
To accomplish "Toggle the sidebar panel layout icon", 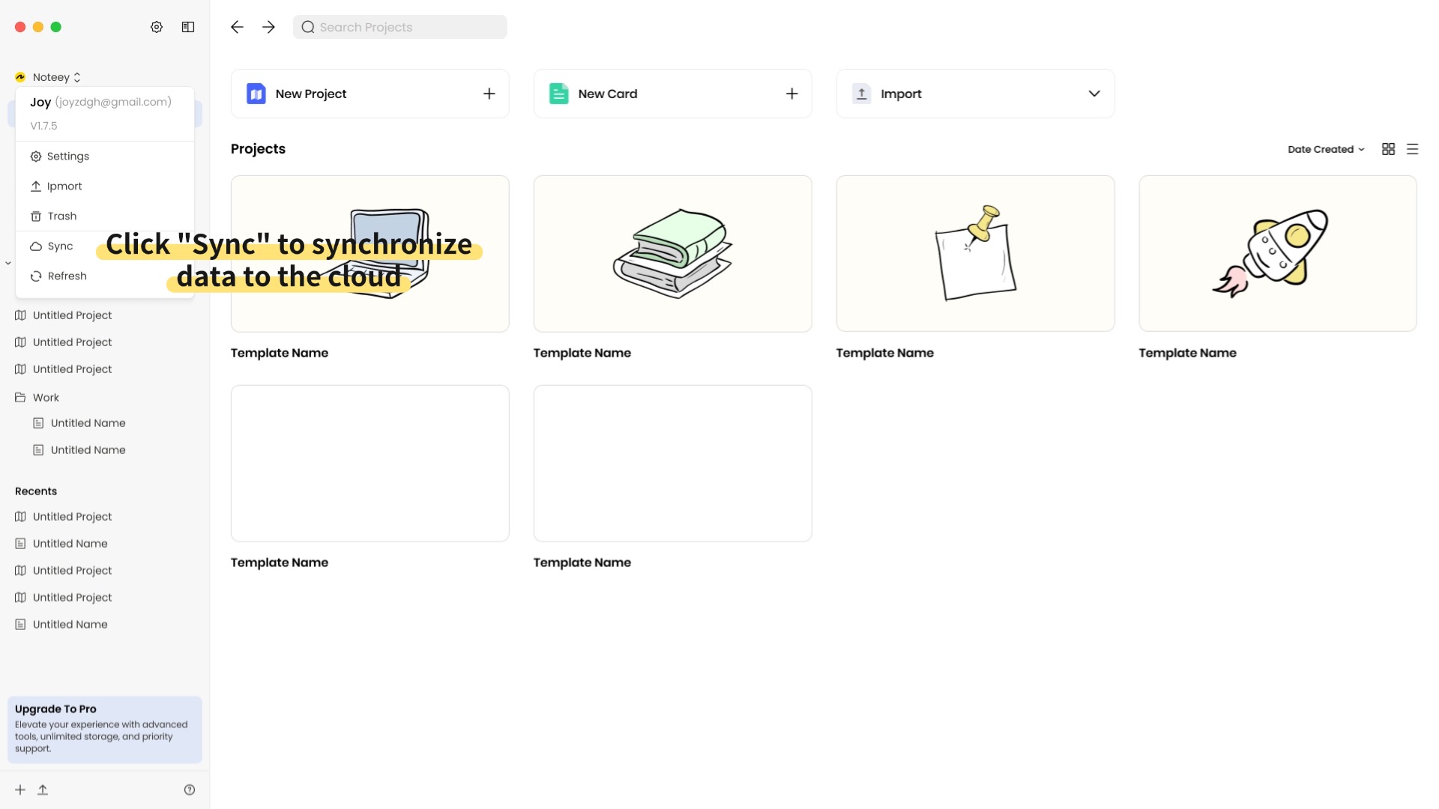I will 188,27.
